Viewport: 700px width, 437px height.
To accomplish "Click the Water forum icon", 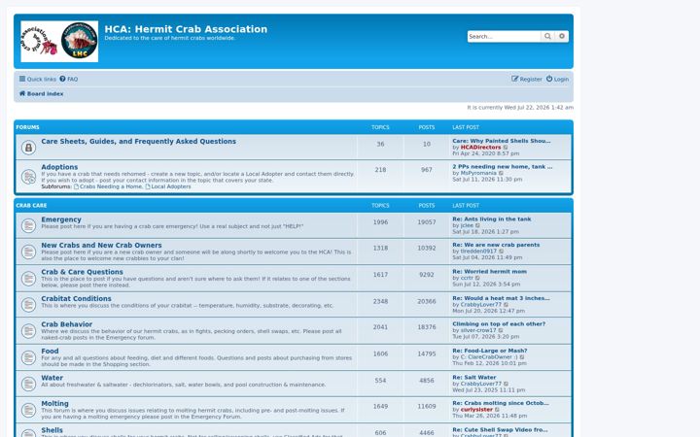I will click(28, 384).
